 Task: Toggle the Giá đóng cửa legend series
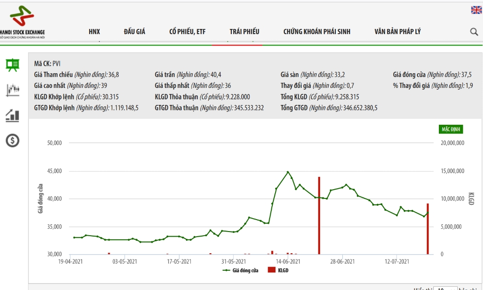[240, 270]
